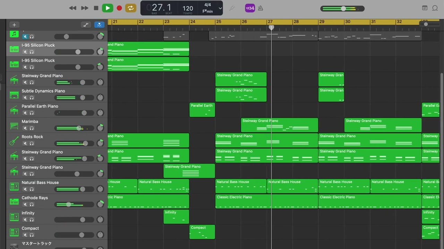
Task: Click the Subtle Dynamics Piano instrument icon
Action: pos(14,95)
